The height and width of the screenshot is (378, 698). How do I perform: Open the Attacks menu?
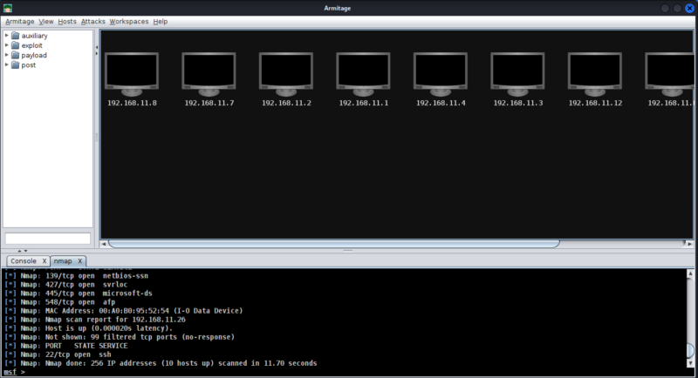(92, 21)
